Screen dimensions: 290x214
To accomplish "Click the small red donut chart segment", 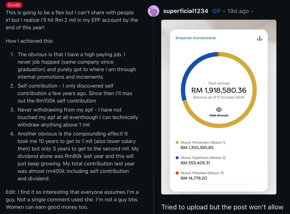I will (218, 54).
